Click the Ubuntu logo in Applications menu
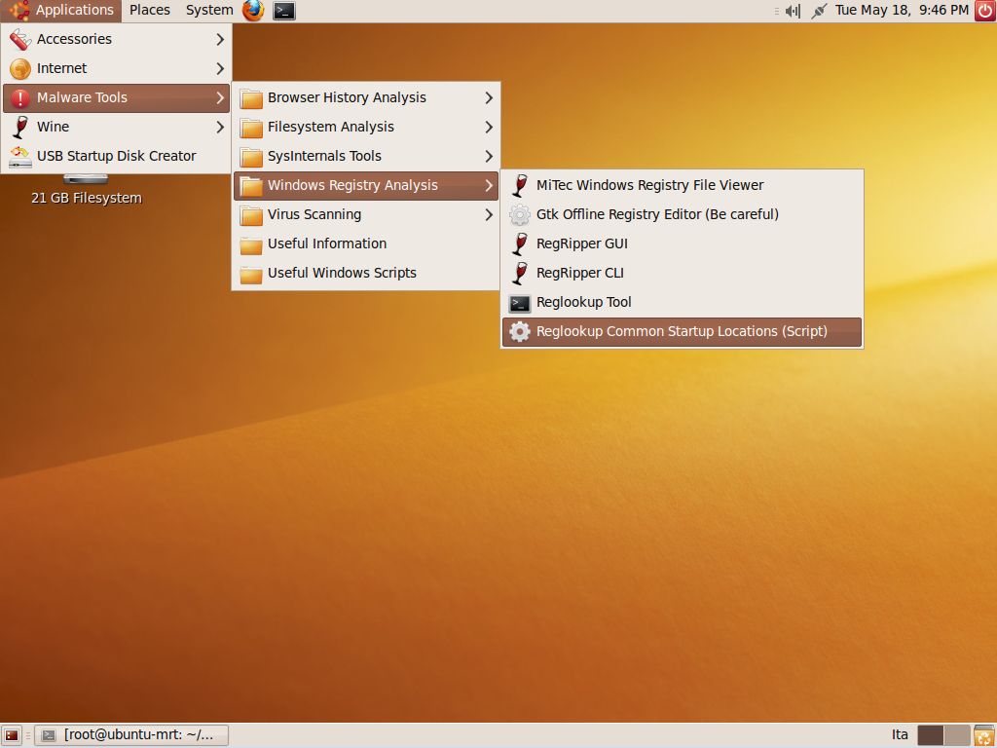 pos(18,10)
